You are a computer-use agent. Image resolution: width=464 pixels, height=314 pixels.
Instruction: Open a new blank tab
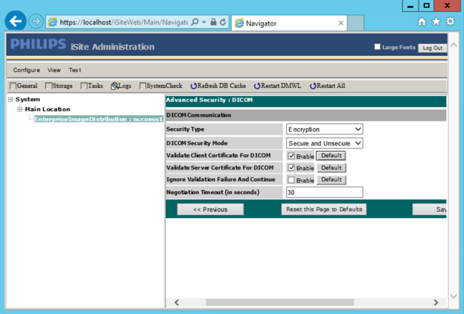(x=355, y=23)
